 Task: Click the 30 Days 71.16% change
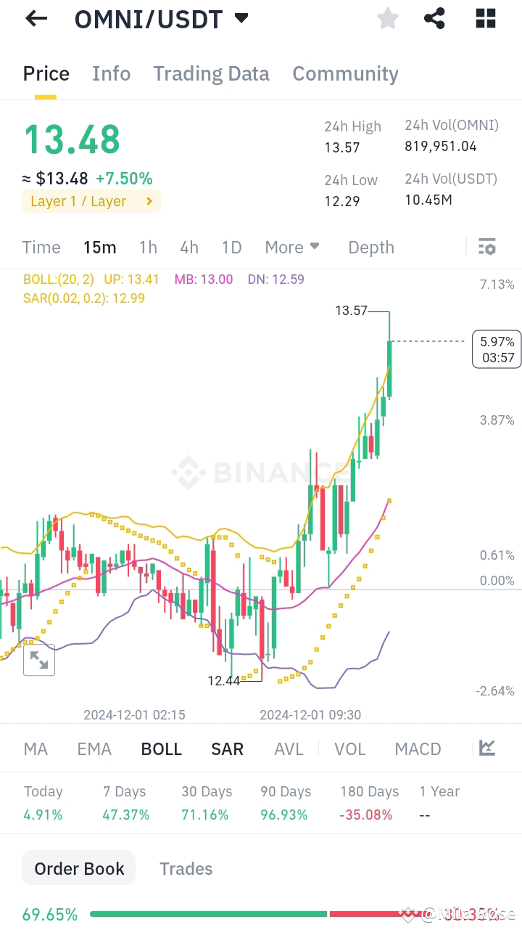coord(205,815)
